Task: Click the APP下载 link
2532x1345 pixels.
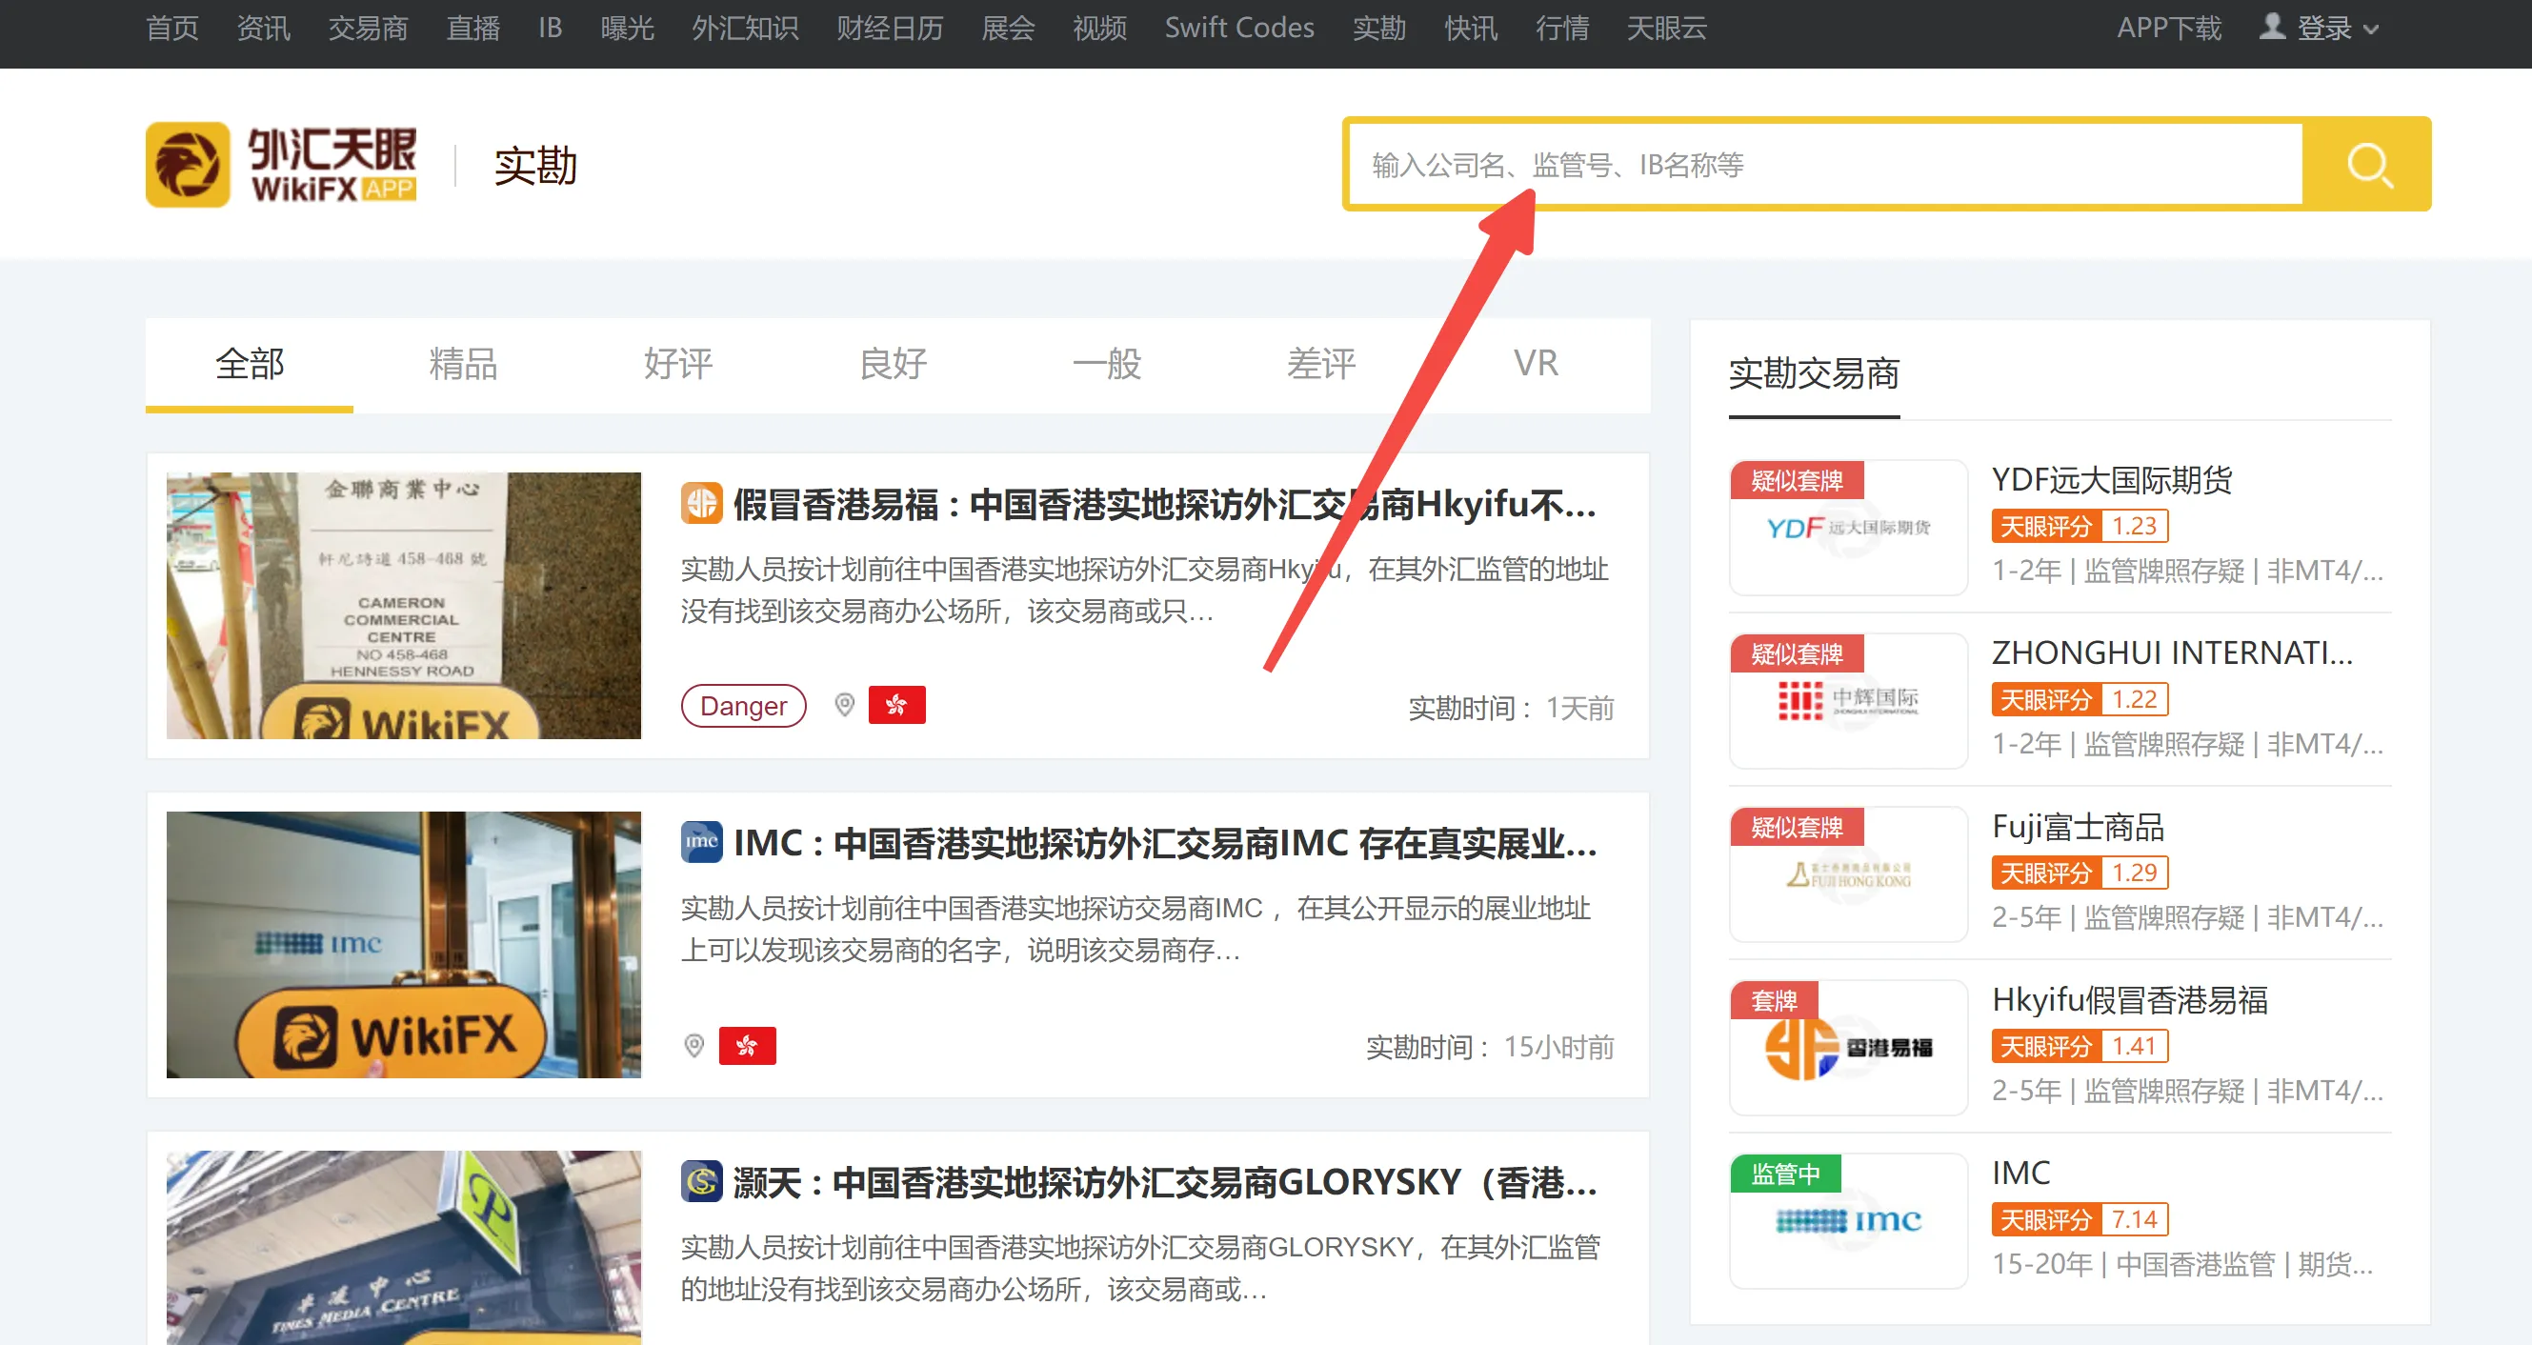Action: [2168, 28]
